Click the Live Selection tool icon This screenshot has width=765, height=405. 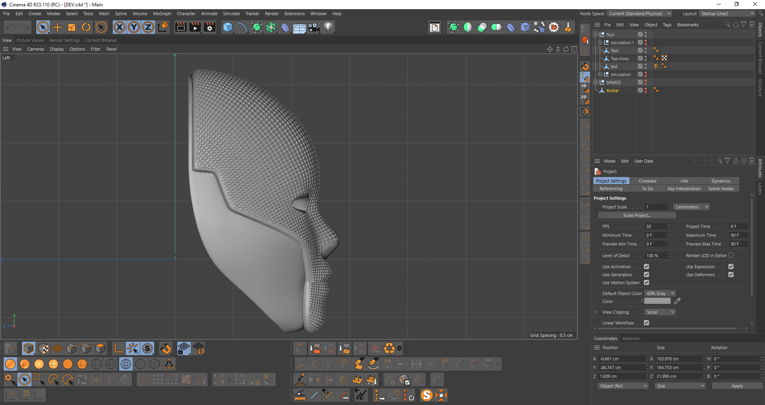point(43,27)
